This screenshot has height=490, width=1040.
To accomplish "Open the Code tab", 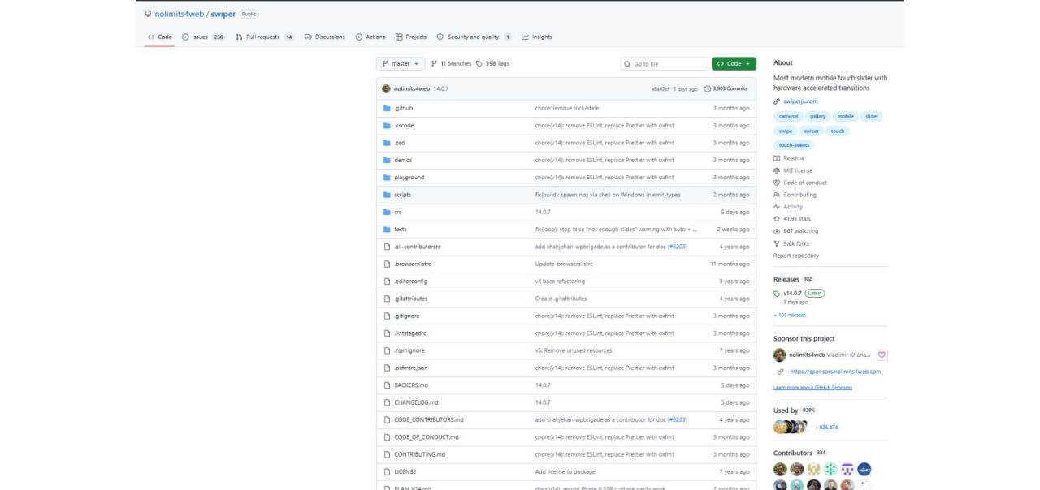I will pyautogui.click(x=160, y=37).
